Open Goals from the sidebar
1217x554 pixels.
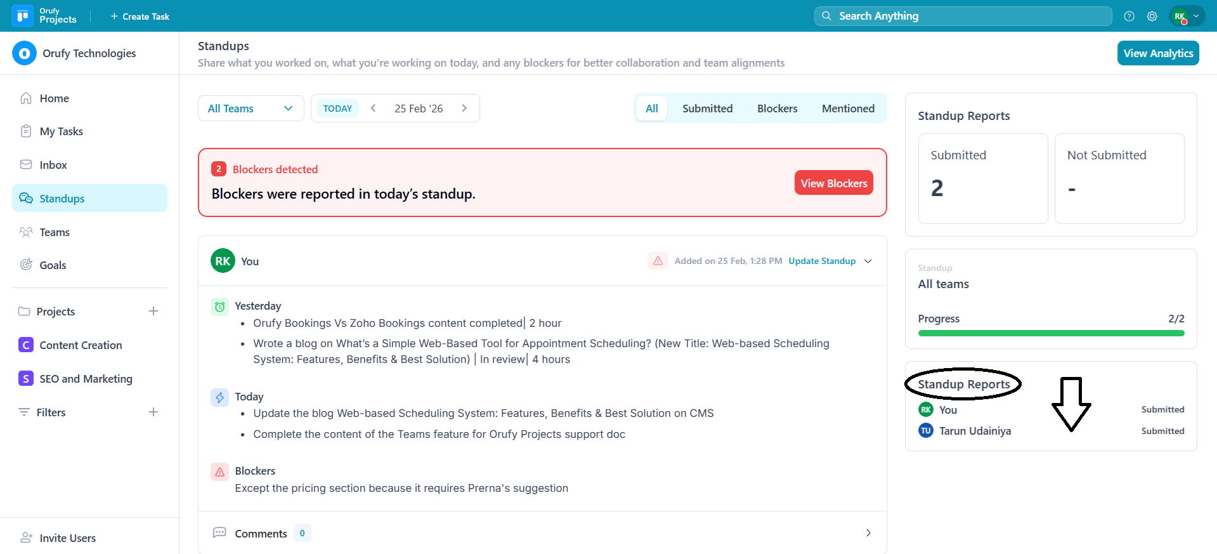(53, 265)
